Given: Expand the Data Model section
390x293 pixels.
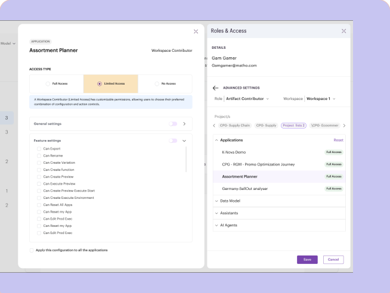Looking at the screenshot, I should 279,201.
